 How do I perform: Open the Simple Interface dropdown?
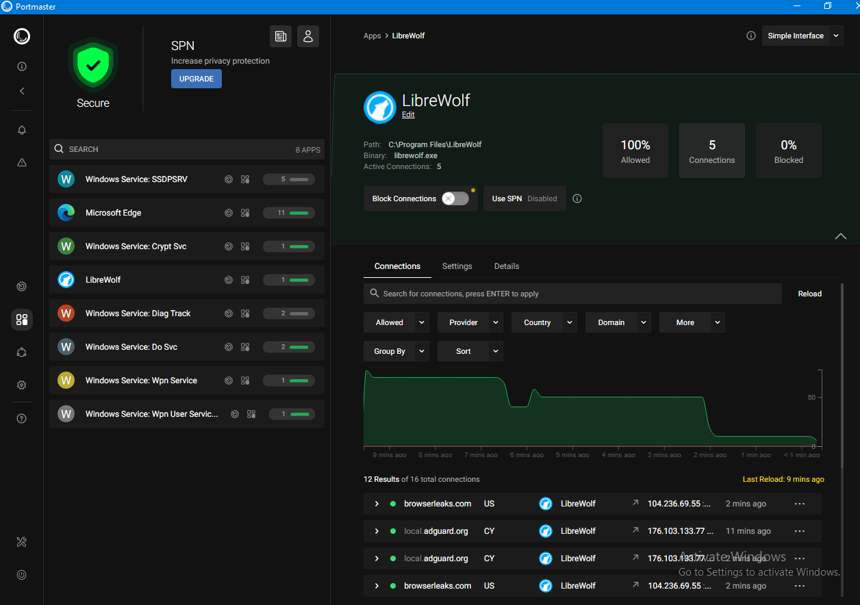[x=802, y=36]
